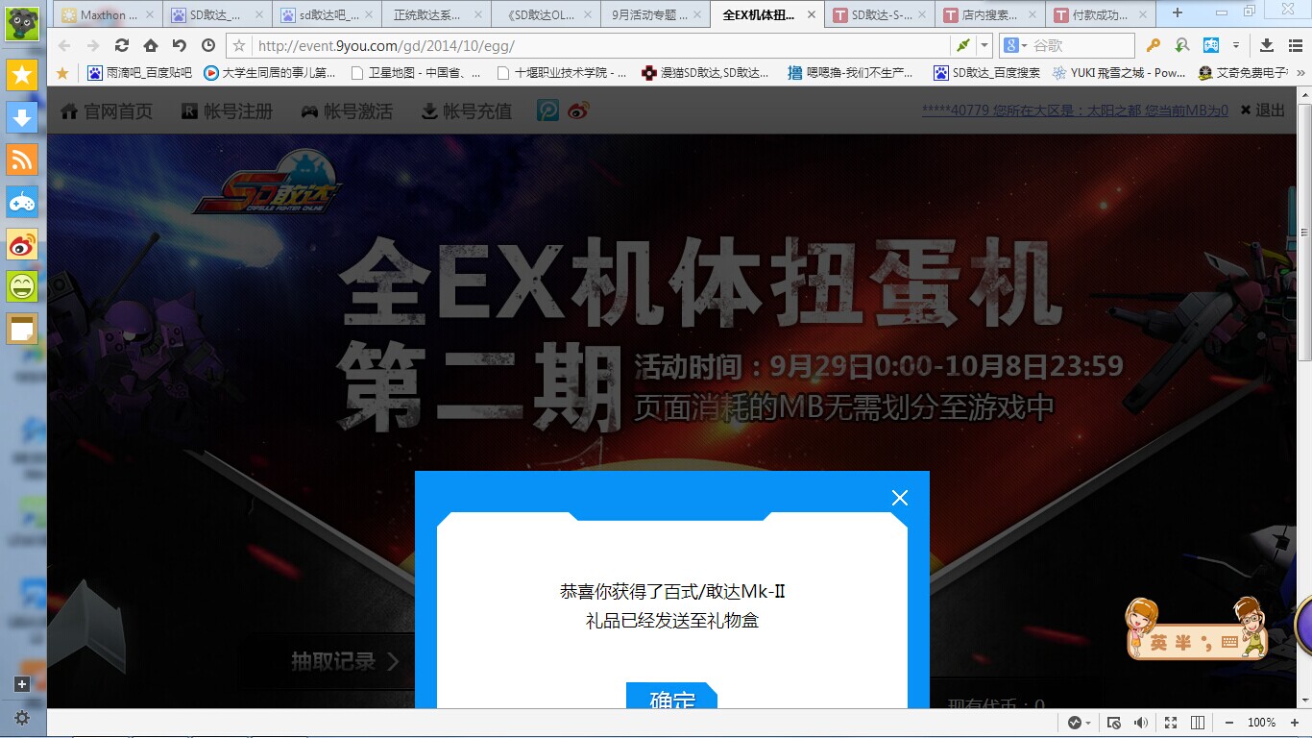Image resolution: width=1312 pixels, height=738 pixels.
Task: Open the 帐号充值 page link
Action: [x=466, y=111]
